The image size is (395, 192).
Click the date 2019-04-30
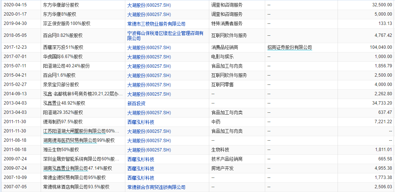point(15,24)
